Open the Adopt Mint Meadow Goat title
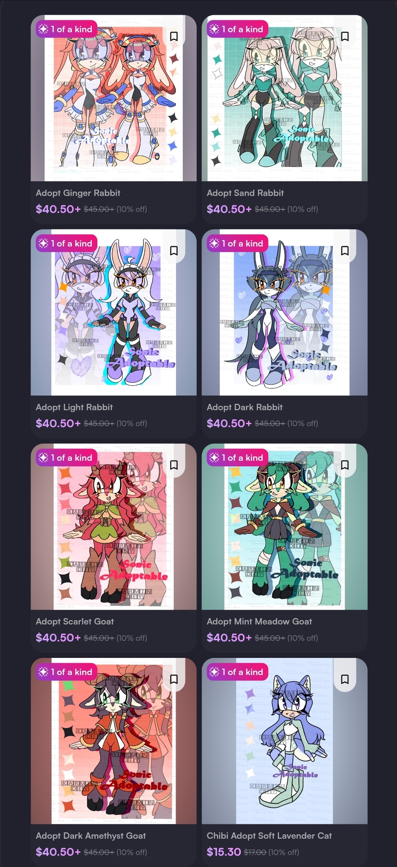This screenshot has height=867, width=397. coord(259,621)
